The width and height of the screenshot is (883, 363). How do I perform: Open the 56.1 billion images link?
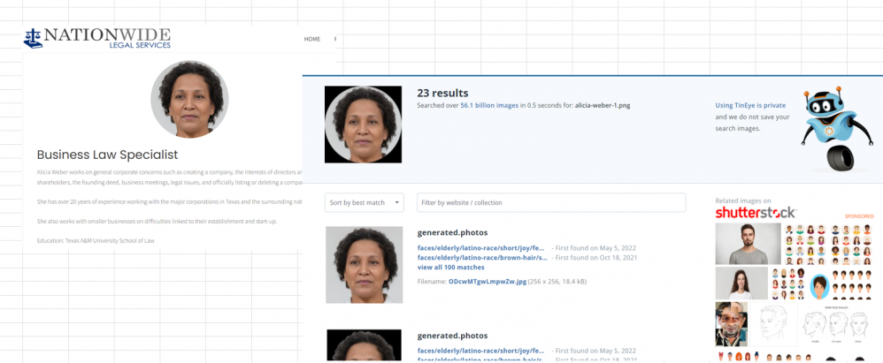click(x=489, y=105)
